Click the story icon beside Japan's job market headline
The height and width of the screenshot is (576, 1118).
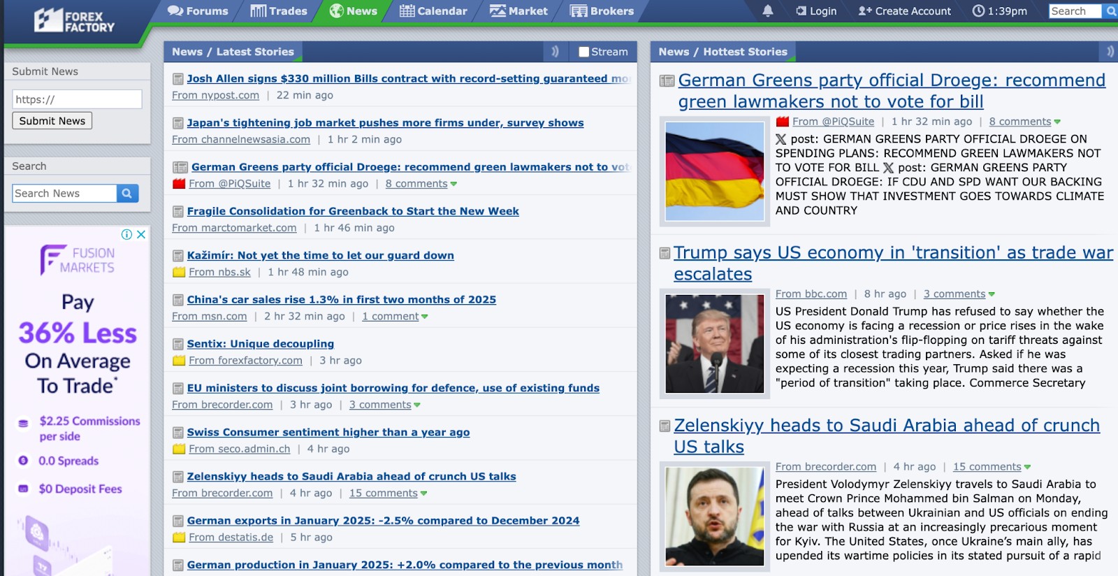[x=178, y=123]
